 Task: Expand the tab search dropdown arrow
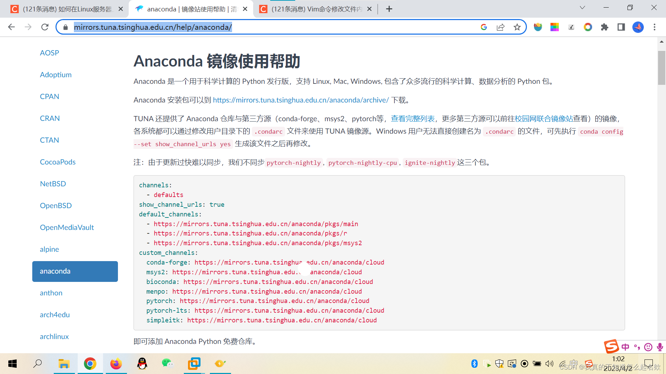point(582,8)
